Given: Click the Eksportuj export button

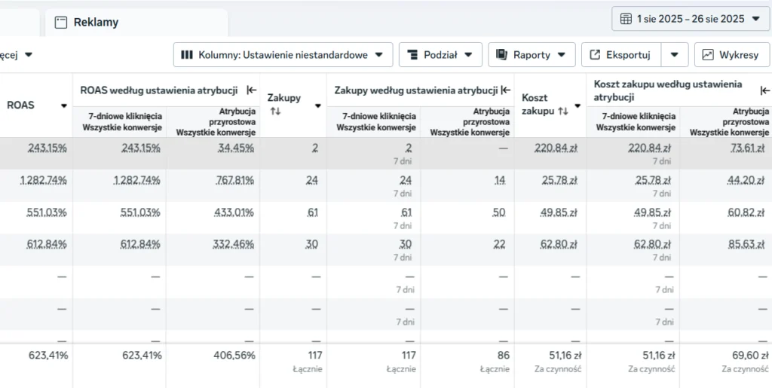Looking at the screenshot, I should coord(621,54).
